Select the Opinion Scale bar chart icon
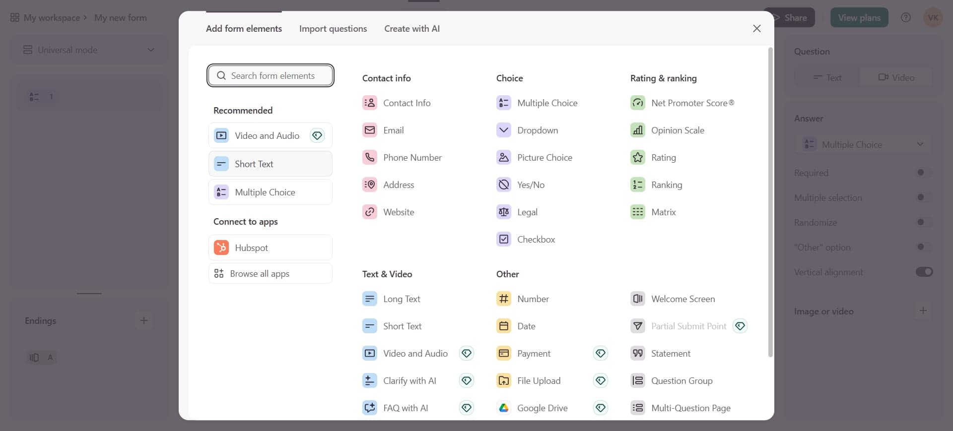Image resolution: width=953 pixels, height=431 pixels. [637, 130]
